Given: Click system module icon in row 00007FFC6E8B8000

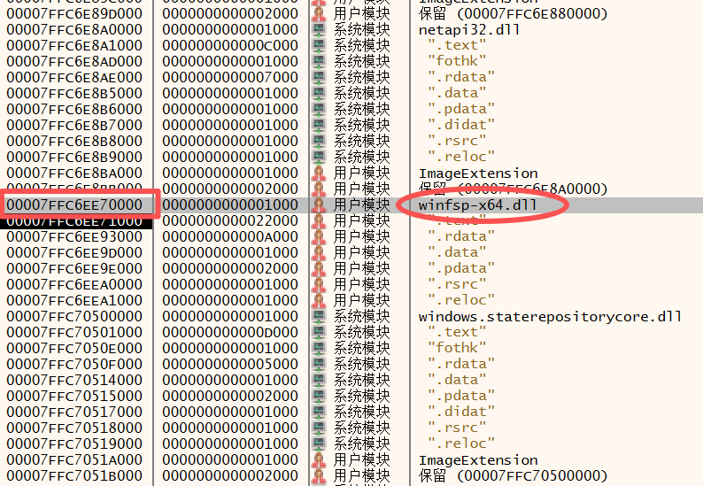Looking at the screenshot, I should [319, 141].
